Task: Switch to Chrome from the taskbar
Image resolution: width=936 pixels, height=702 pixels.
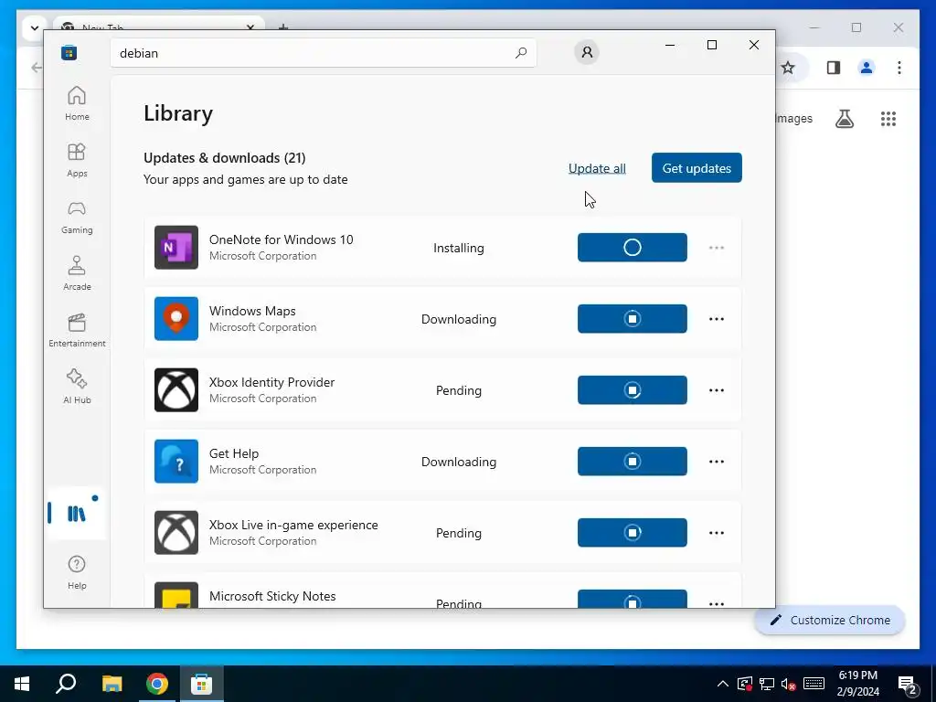Action: 157,684
